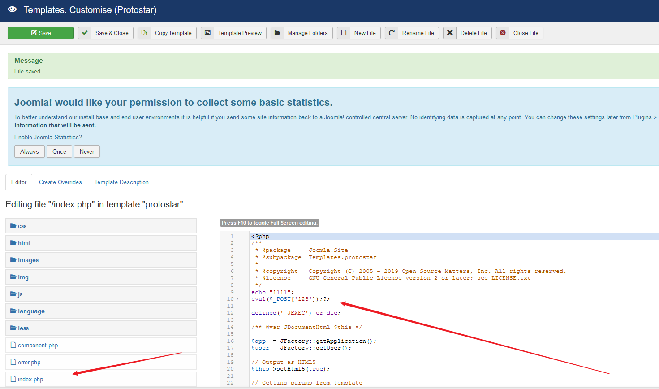Click the Template Preview picture icon

[207, 33]
